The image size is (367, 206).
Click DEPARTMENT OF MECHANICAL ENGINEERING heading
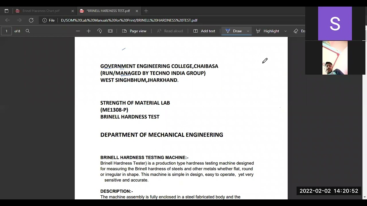tap(162, 135)
